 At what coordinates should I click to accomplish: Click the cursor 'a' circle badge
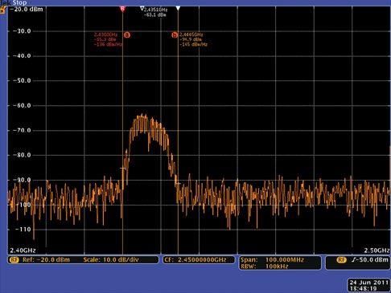tap(127, 35)
